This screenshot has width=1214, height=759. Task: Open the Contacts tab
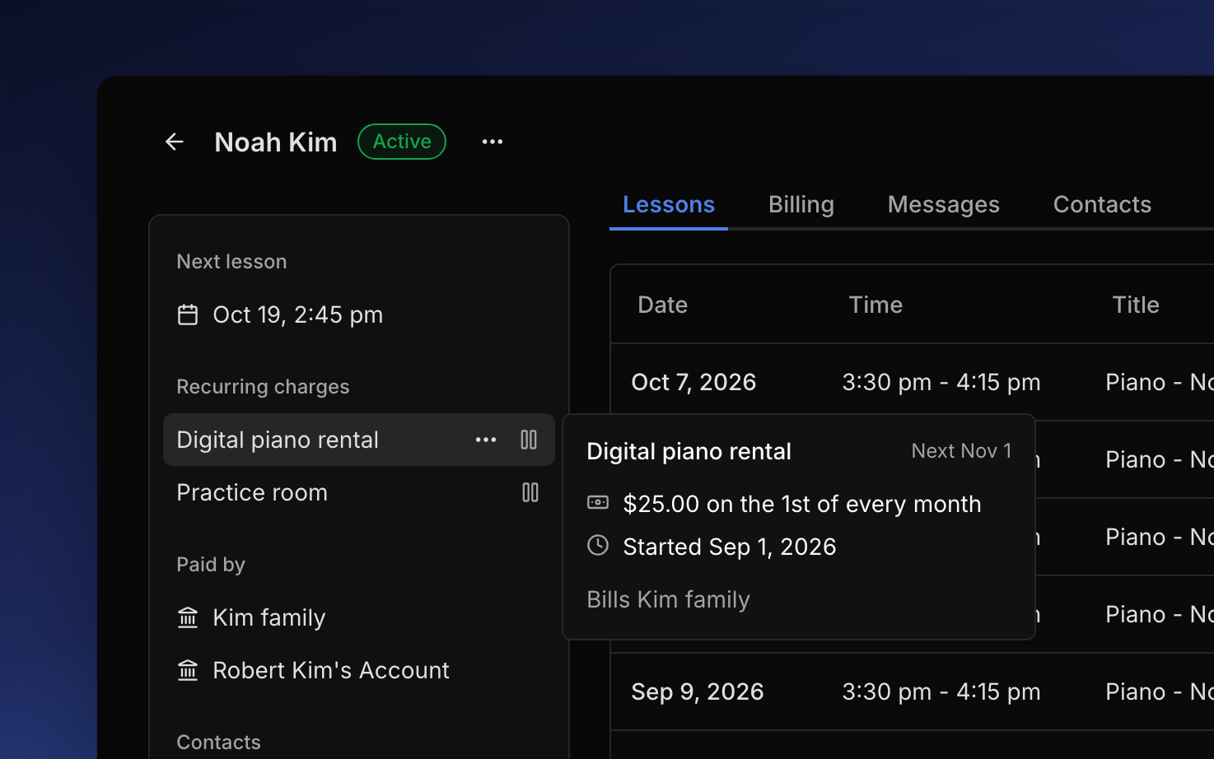coord(1102,204)
